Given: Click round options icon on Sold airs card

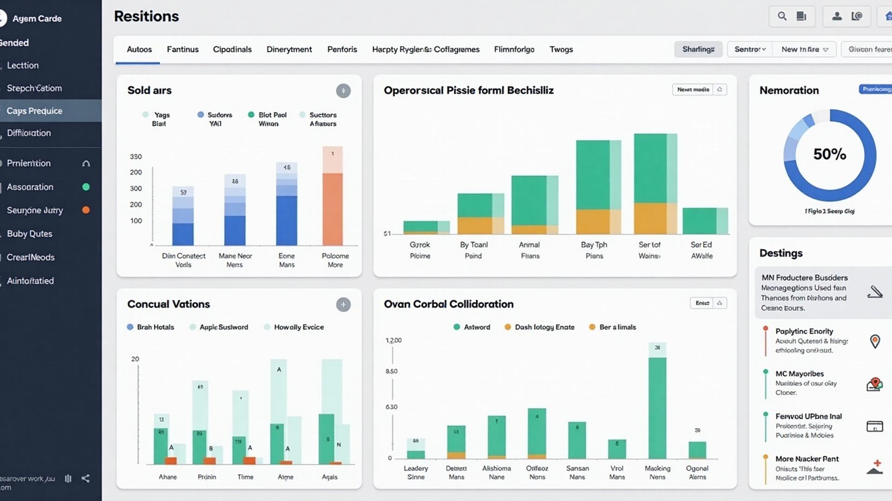Looking at the screenshot, I should point(343,91).
